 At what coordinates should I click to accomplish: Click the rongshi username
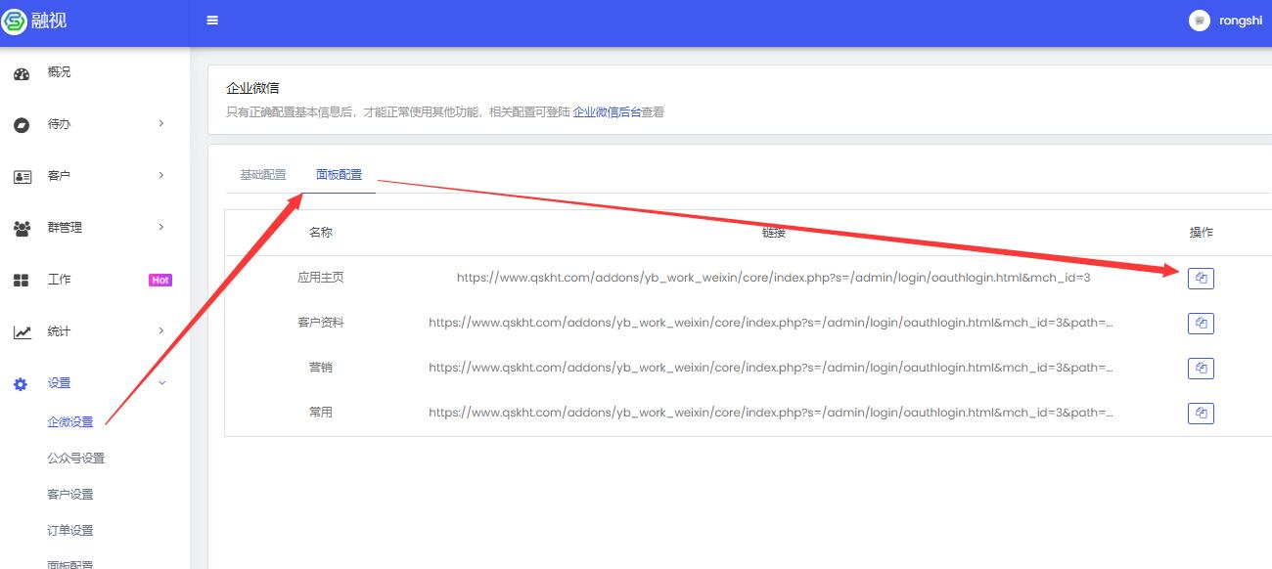[x=1241, y=21]
